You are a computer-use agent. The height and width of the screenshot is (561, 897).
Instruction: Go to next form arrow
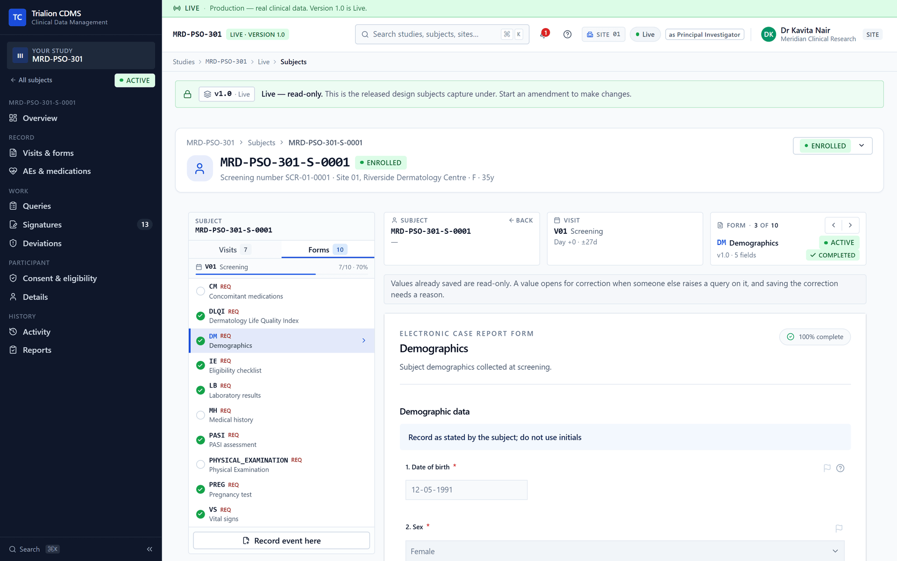[x=850, y=225]
